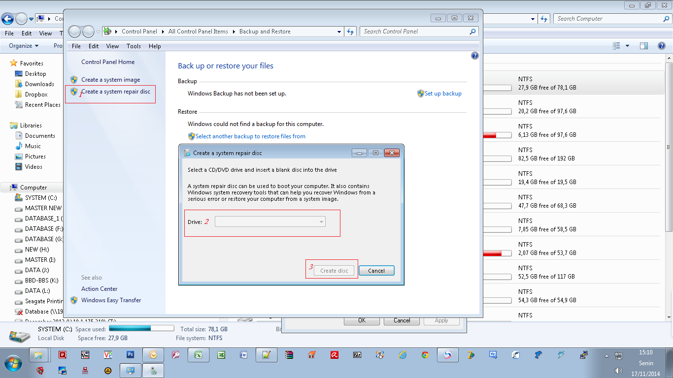Click the magnifier in Search Control Panel box

click(473, 31)
